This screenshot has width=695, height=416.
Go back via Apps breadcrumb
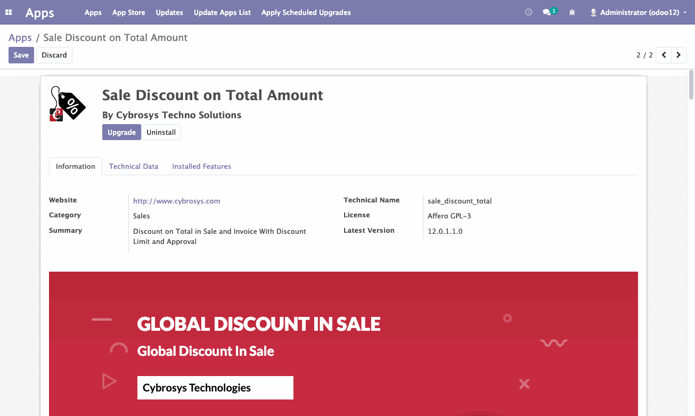[x=20, y=38]
